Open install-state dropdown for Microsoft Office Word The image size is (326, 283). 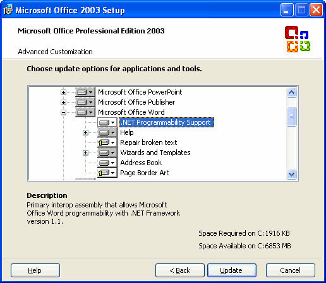85,112
